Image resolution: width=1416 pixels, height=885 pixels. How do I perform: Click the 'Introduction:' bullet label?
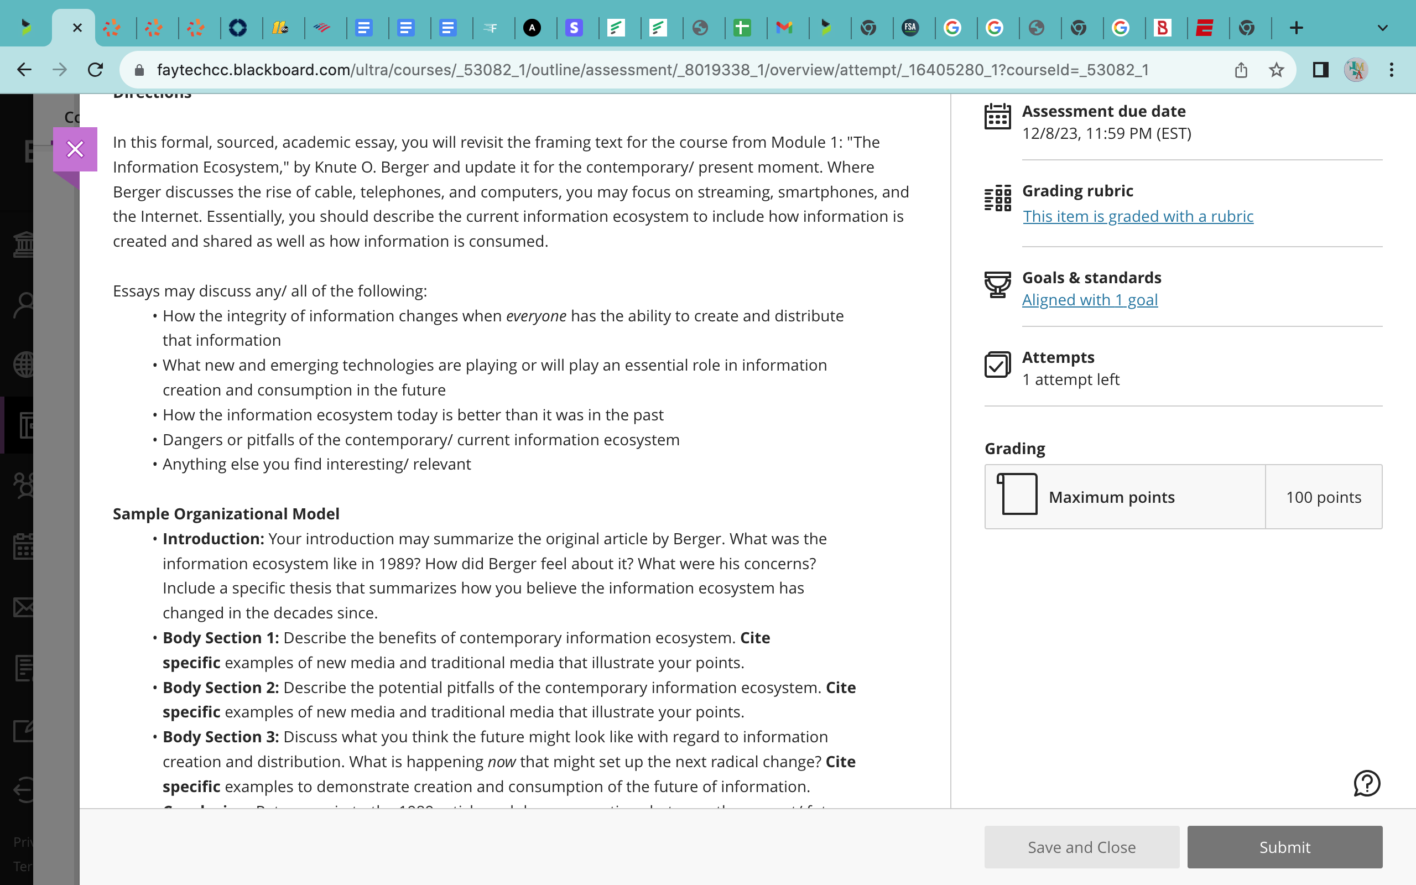pyautogui.click(x=213, y=539)
